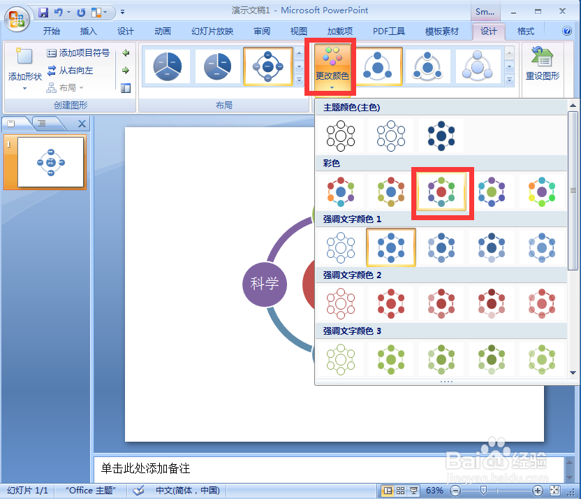Toggle 从右向左 direction

71,71
